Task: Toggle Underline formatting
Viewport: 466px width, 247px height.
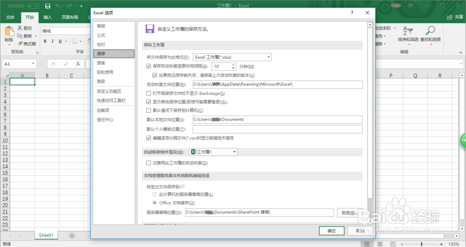Action: tap(60, 41)
